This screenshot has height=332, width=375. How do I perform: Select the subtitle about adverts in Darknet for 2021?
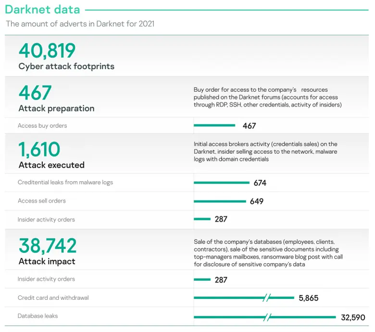point(80,24)
